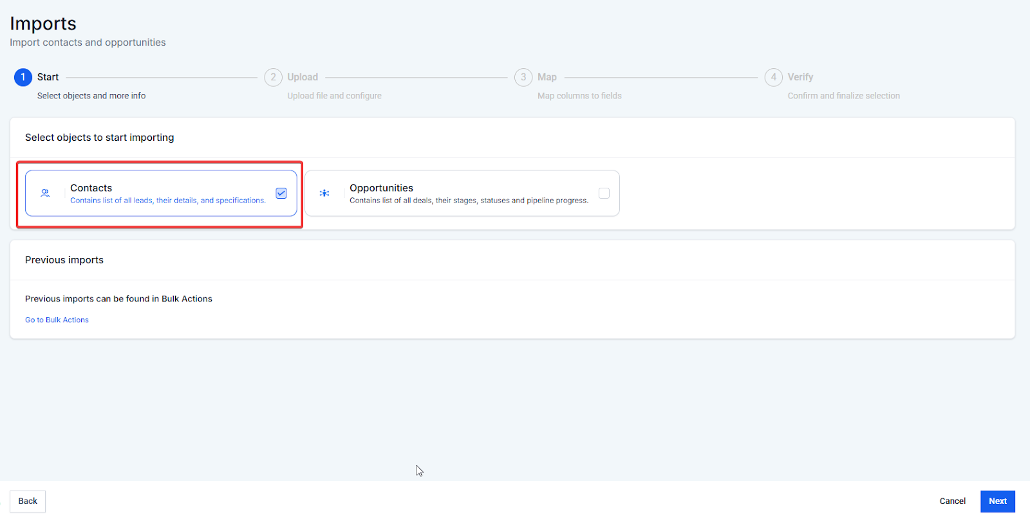Click "Confirm and finalize selection" text

(x=844, y=96)
